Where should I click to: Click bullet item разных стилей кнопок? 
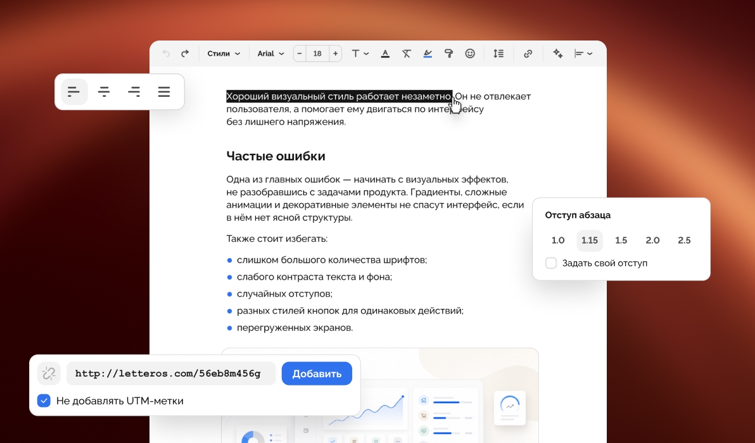pos(350,311)
